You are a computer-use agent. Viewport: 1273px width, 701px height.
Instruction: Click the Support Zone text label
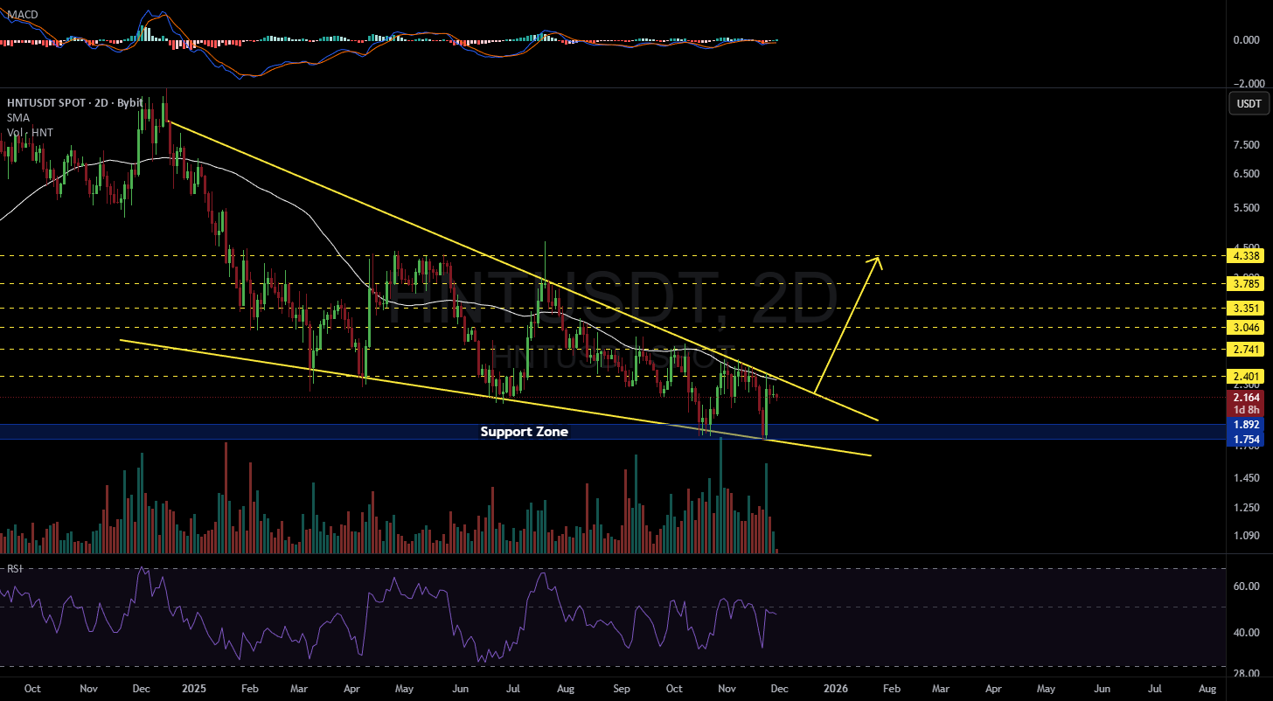tap(525, 432)
